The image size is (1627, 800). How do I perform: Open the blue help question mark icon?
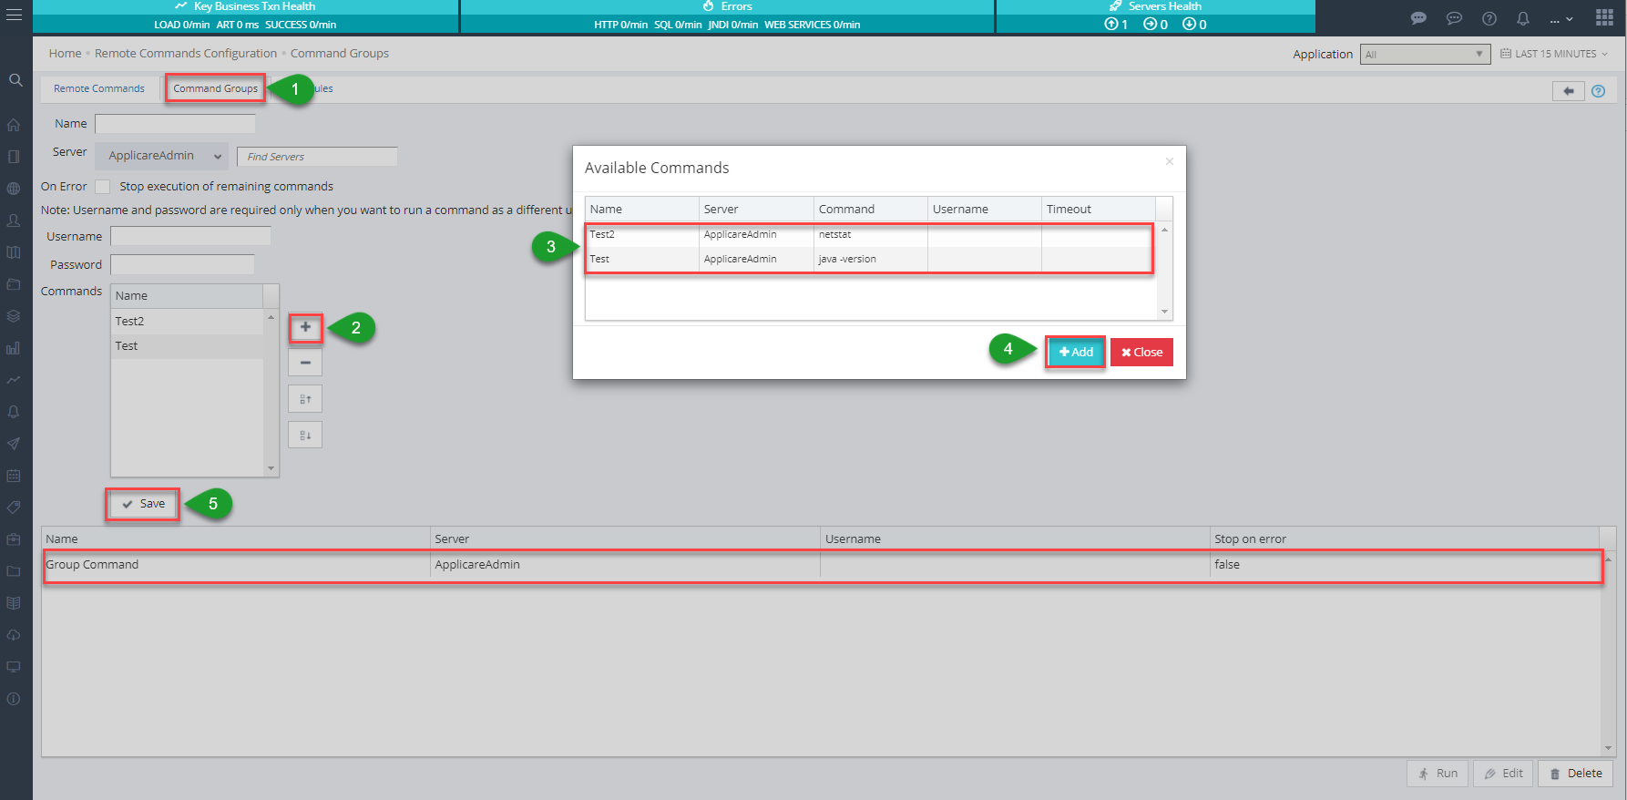[1598, 91]
